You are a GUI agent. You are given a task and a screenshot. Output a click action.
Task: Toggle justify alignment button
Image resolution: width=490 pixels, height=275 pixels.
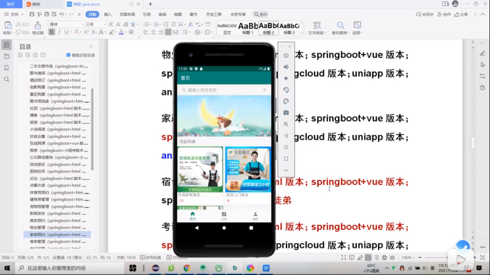click(x=168, y=32)
